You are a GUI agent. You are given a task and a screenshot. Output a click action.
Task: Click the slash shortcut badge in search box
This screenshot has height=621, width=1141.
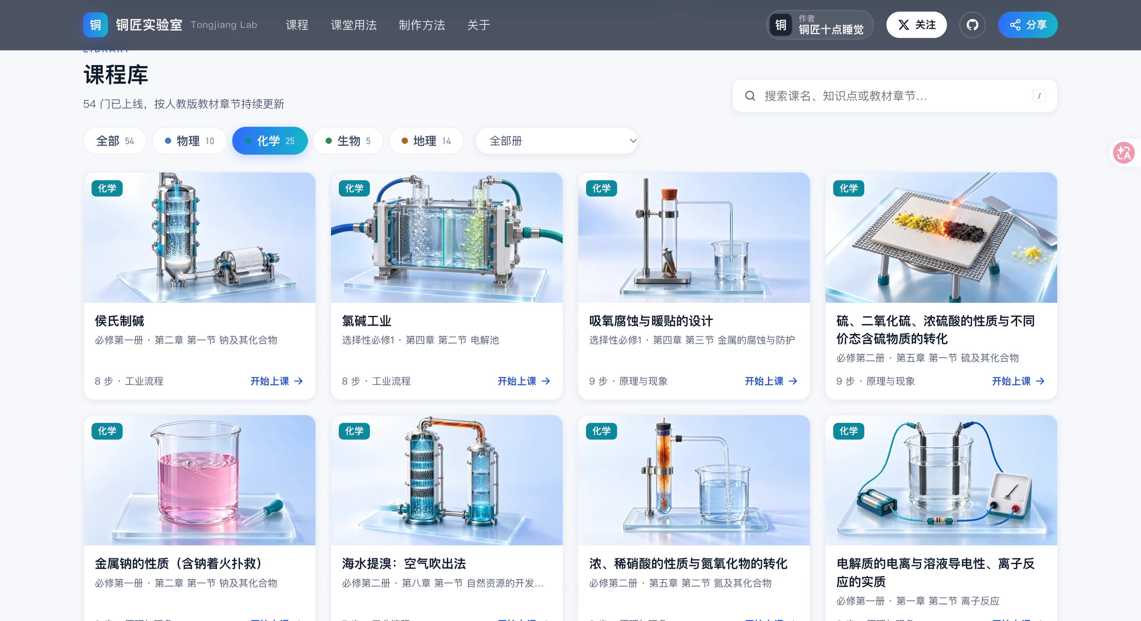pyautogui.click(x=1039, y=96)
